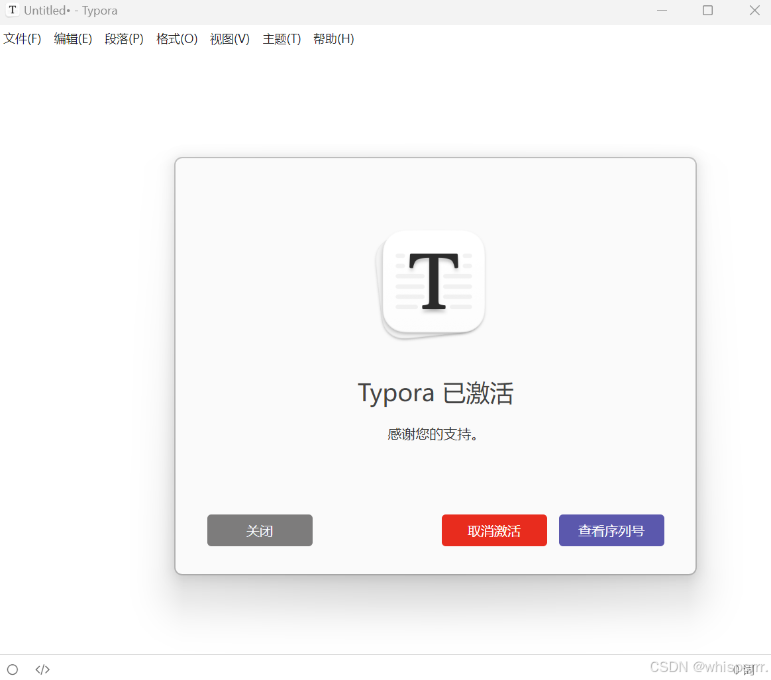This screenshot has height=680, width=771.
Task: Expand the 段落(P) menu
Action: [x=124, y=39]
